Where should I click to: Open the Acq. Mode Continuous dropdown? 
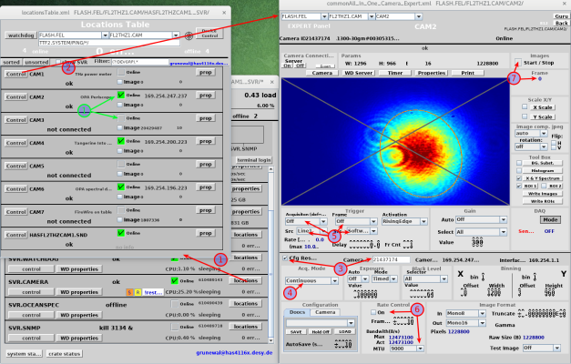(307, 281)
